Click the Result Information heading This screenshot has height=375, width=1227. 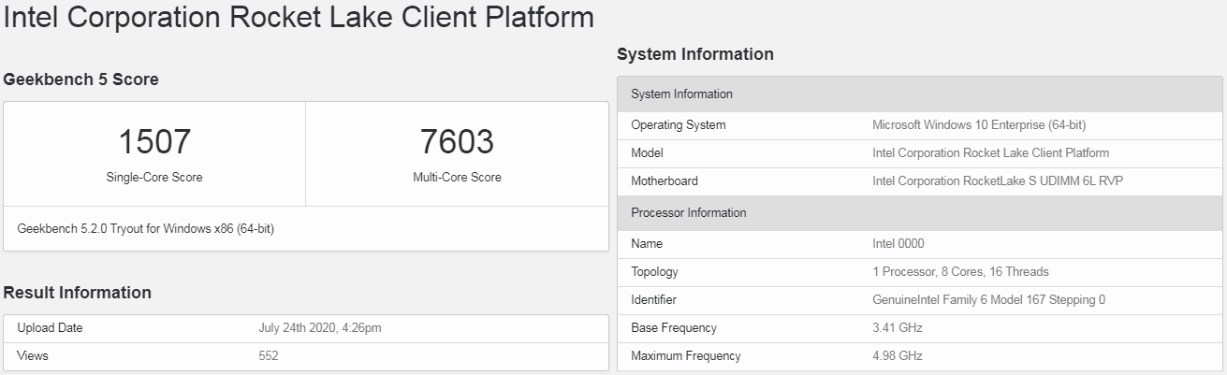pyautogui.click(x=78, y=293)
